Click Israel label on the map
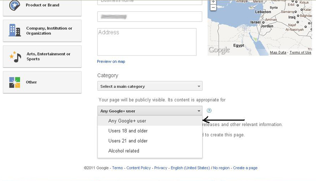The image size is (316, 181). [x=256, y=22]
